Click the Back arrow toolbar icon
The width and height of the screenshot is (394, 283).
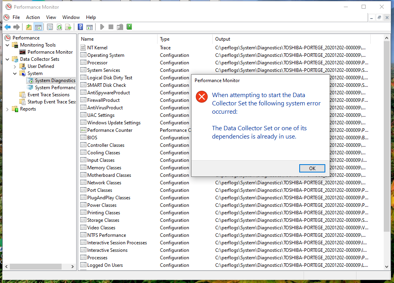(x=8, y=27)
